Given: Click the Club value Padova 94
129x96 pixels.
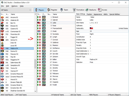Looking at the screenshot, I should (93, 59).
